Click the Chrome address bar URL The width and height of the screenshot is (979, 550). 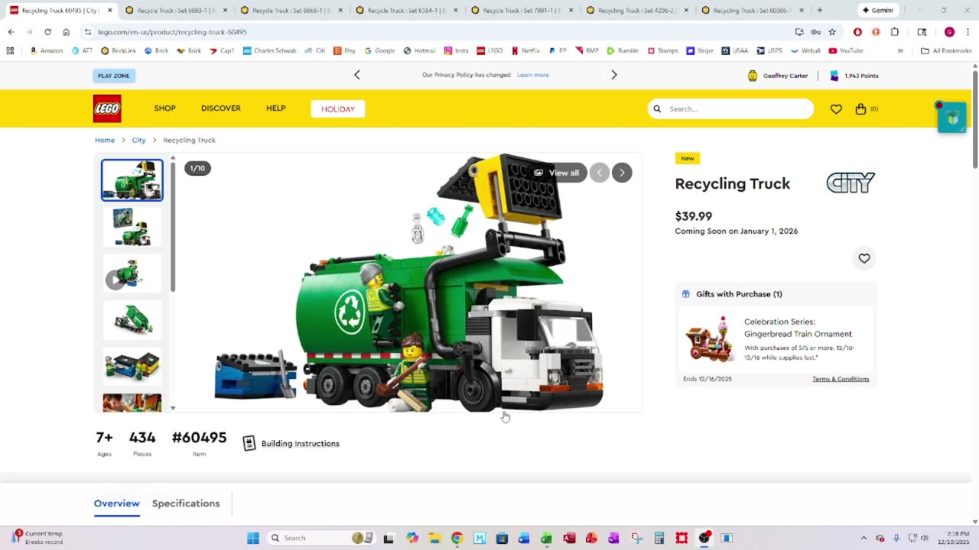(172, 32)
